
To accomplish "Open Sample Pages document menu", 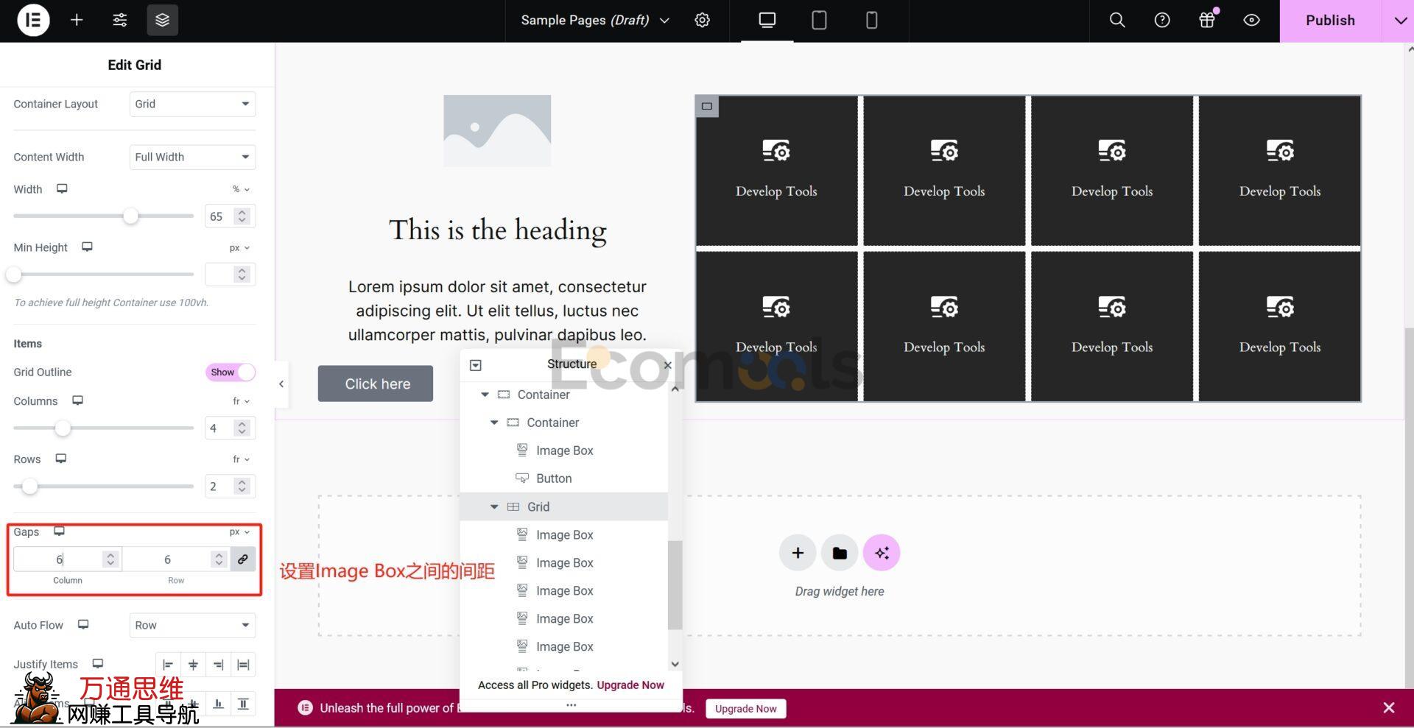I will click(595, 20).
